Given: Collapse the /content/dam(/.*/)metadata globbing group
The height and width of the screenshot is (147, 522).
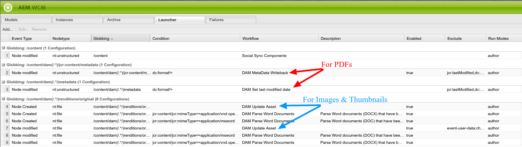Looking at the screenshot, I should click(x=4, y=82).
